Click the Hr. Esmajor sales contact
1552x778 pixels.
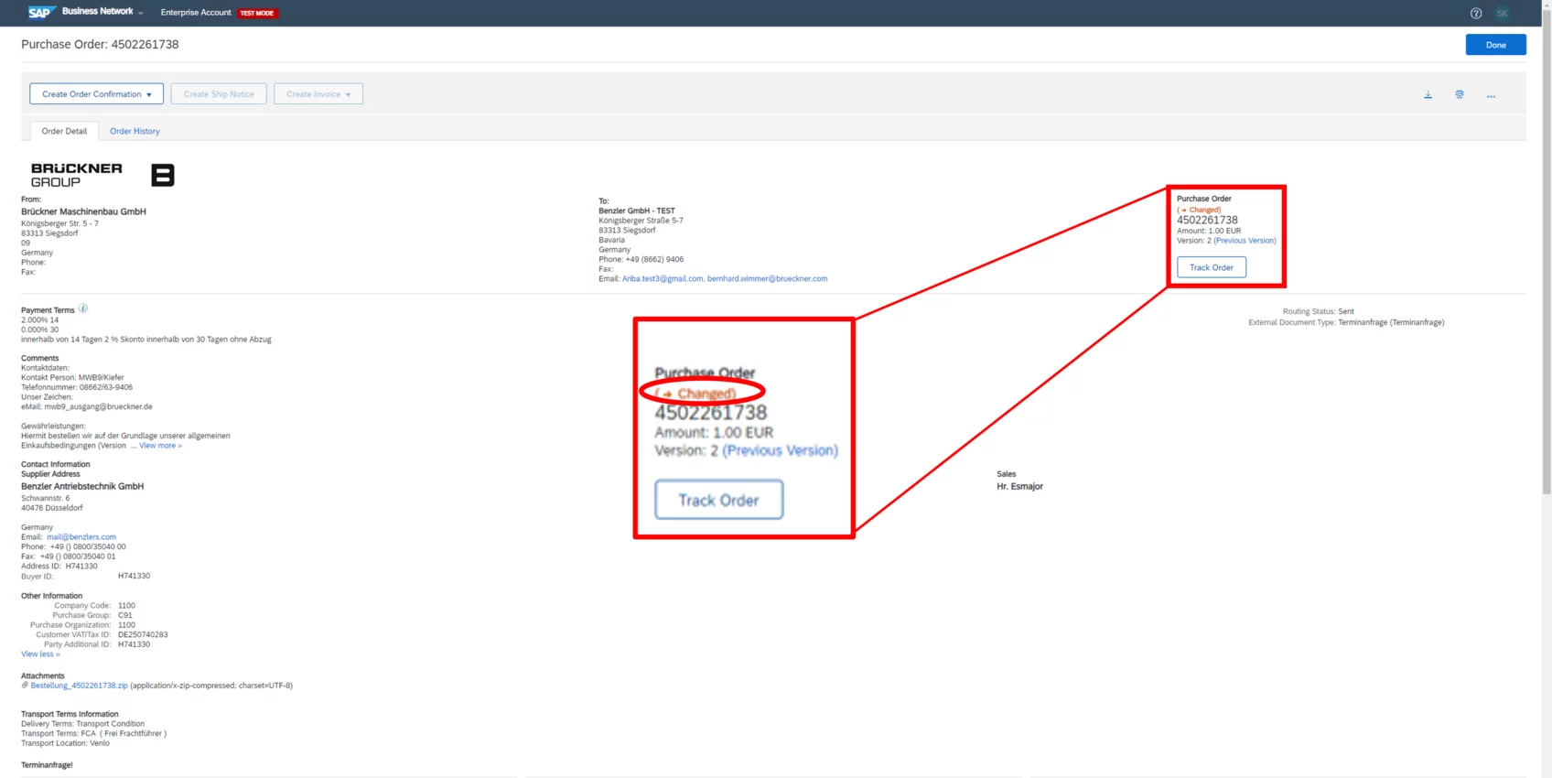[x=1019, y=487]
